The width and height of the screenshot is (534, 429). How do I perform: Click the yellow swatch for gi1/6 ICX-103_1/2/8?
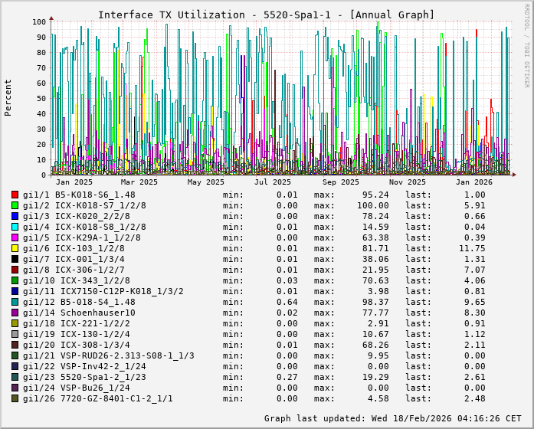coord(15,248)
